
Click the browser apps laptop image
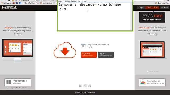click(152, 50)
